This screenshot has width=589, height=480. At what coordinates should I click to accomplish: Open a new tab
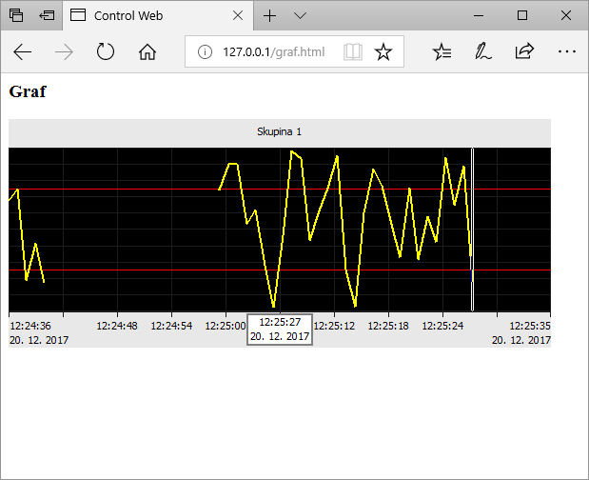270,16
